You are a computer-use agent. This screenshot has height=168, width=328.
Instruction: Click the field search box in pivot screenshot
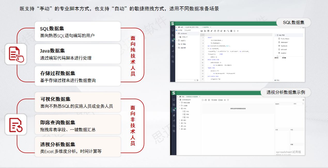[x=298, y=104]
